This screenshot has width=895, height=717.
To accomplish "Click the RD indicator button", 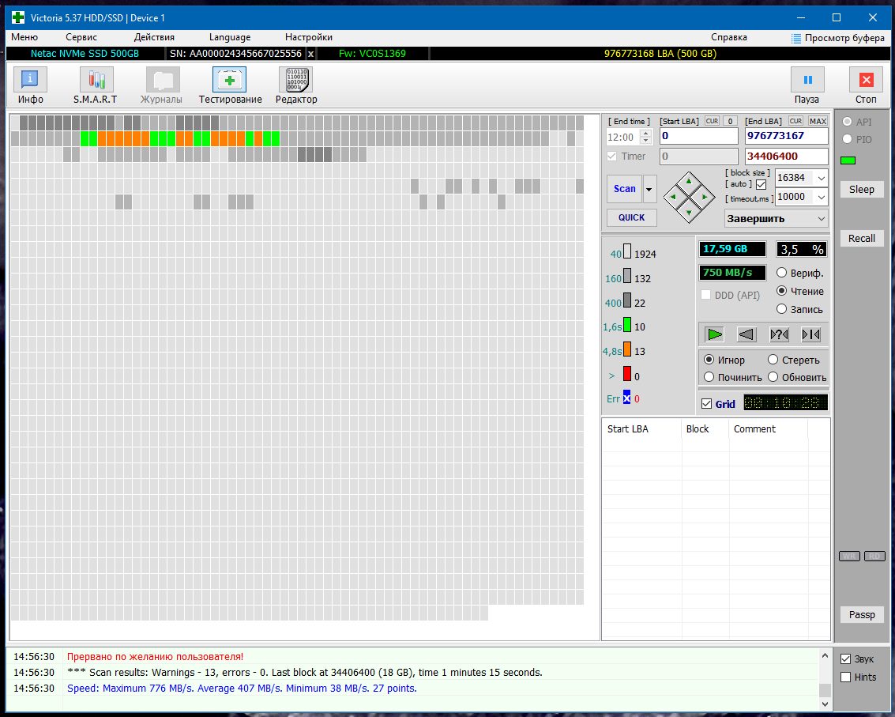I will [x=874, y=556].
